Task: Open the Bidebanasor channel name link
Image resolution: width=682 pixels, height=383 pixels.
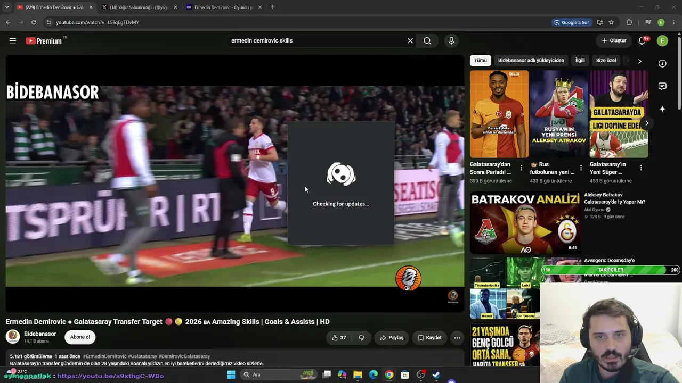Action: click(40, 334)
